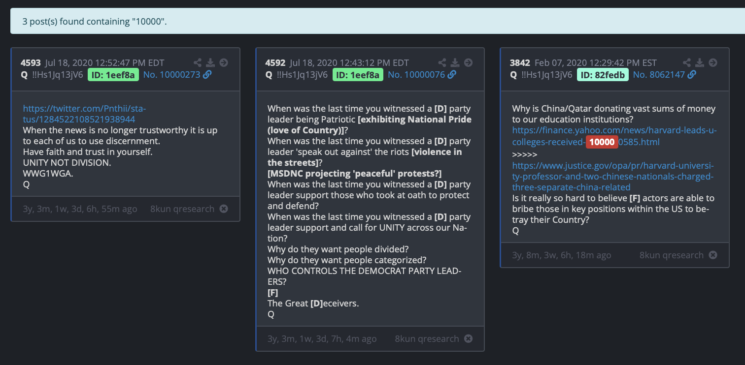Open post number link No. 10000076
745x365 pixels.
tap(416, 75)
